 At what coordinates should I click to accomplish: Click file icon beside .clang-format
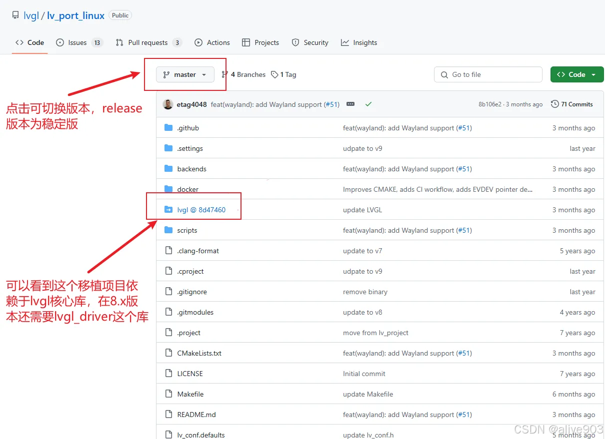coord(168,251)
